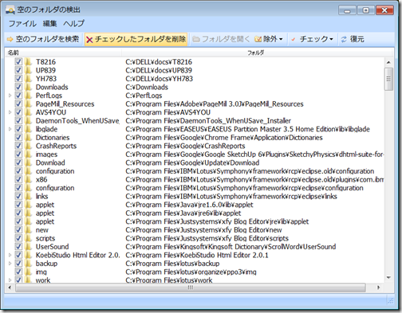This screenshot has width=402, height=313.
Task: Toggle the UserSound row checkbox
Action: pyautogui.click(x=18, y=247)
